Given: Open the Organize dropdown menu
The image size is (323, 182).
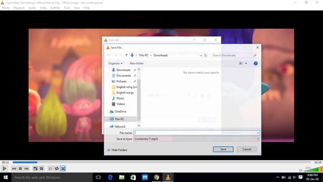Looking at the screenshot, I should point(116,63).
